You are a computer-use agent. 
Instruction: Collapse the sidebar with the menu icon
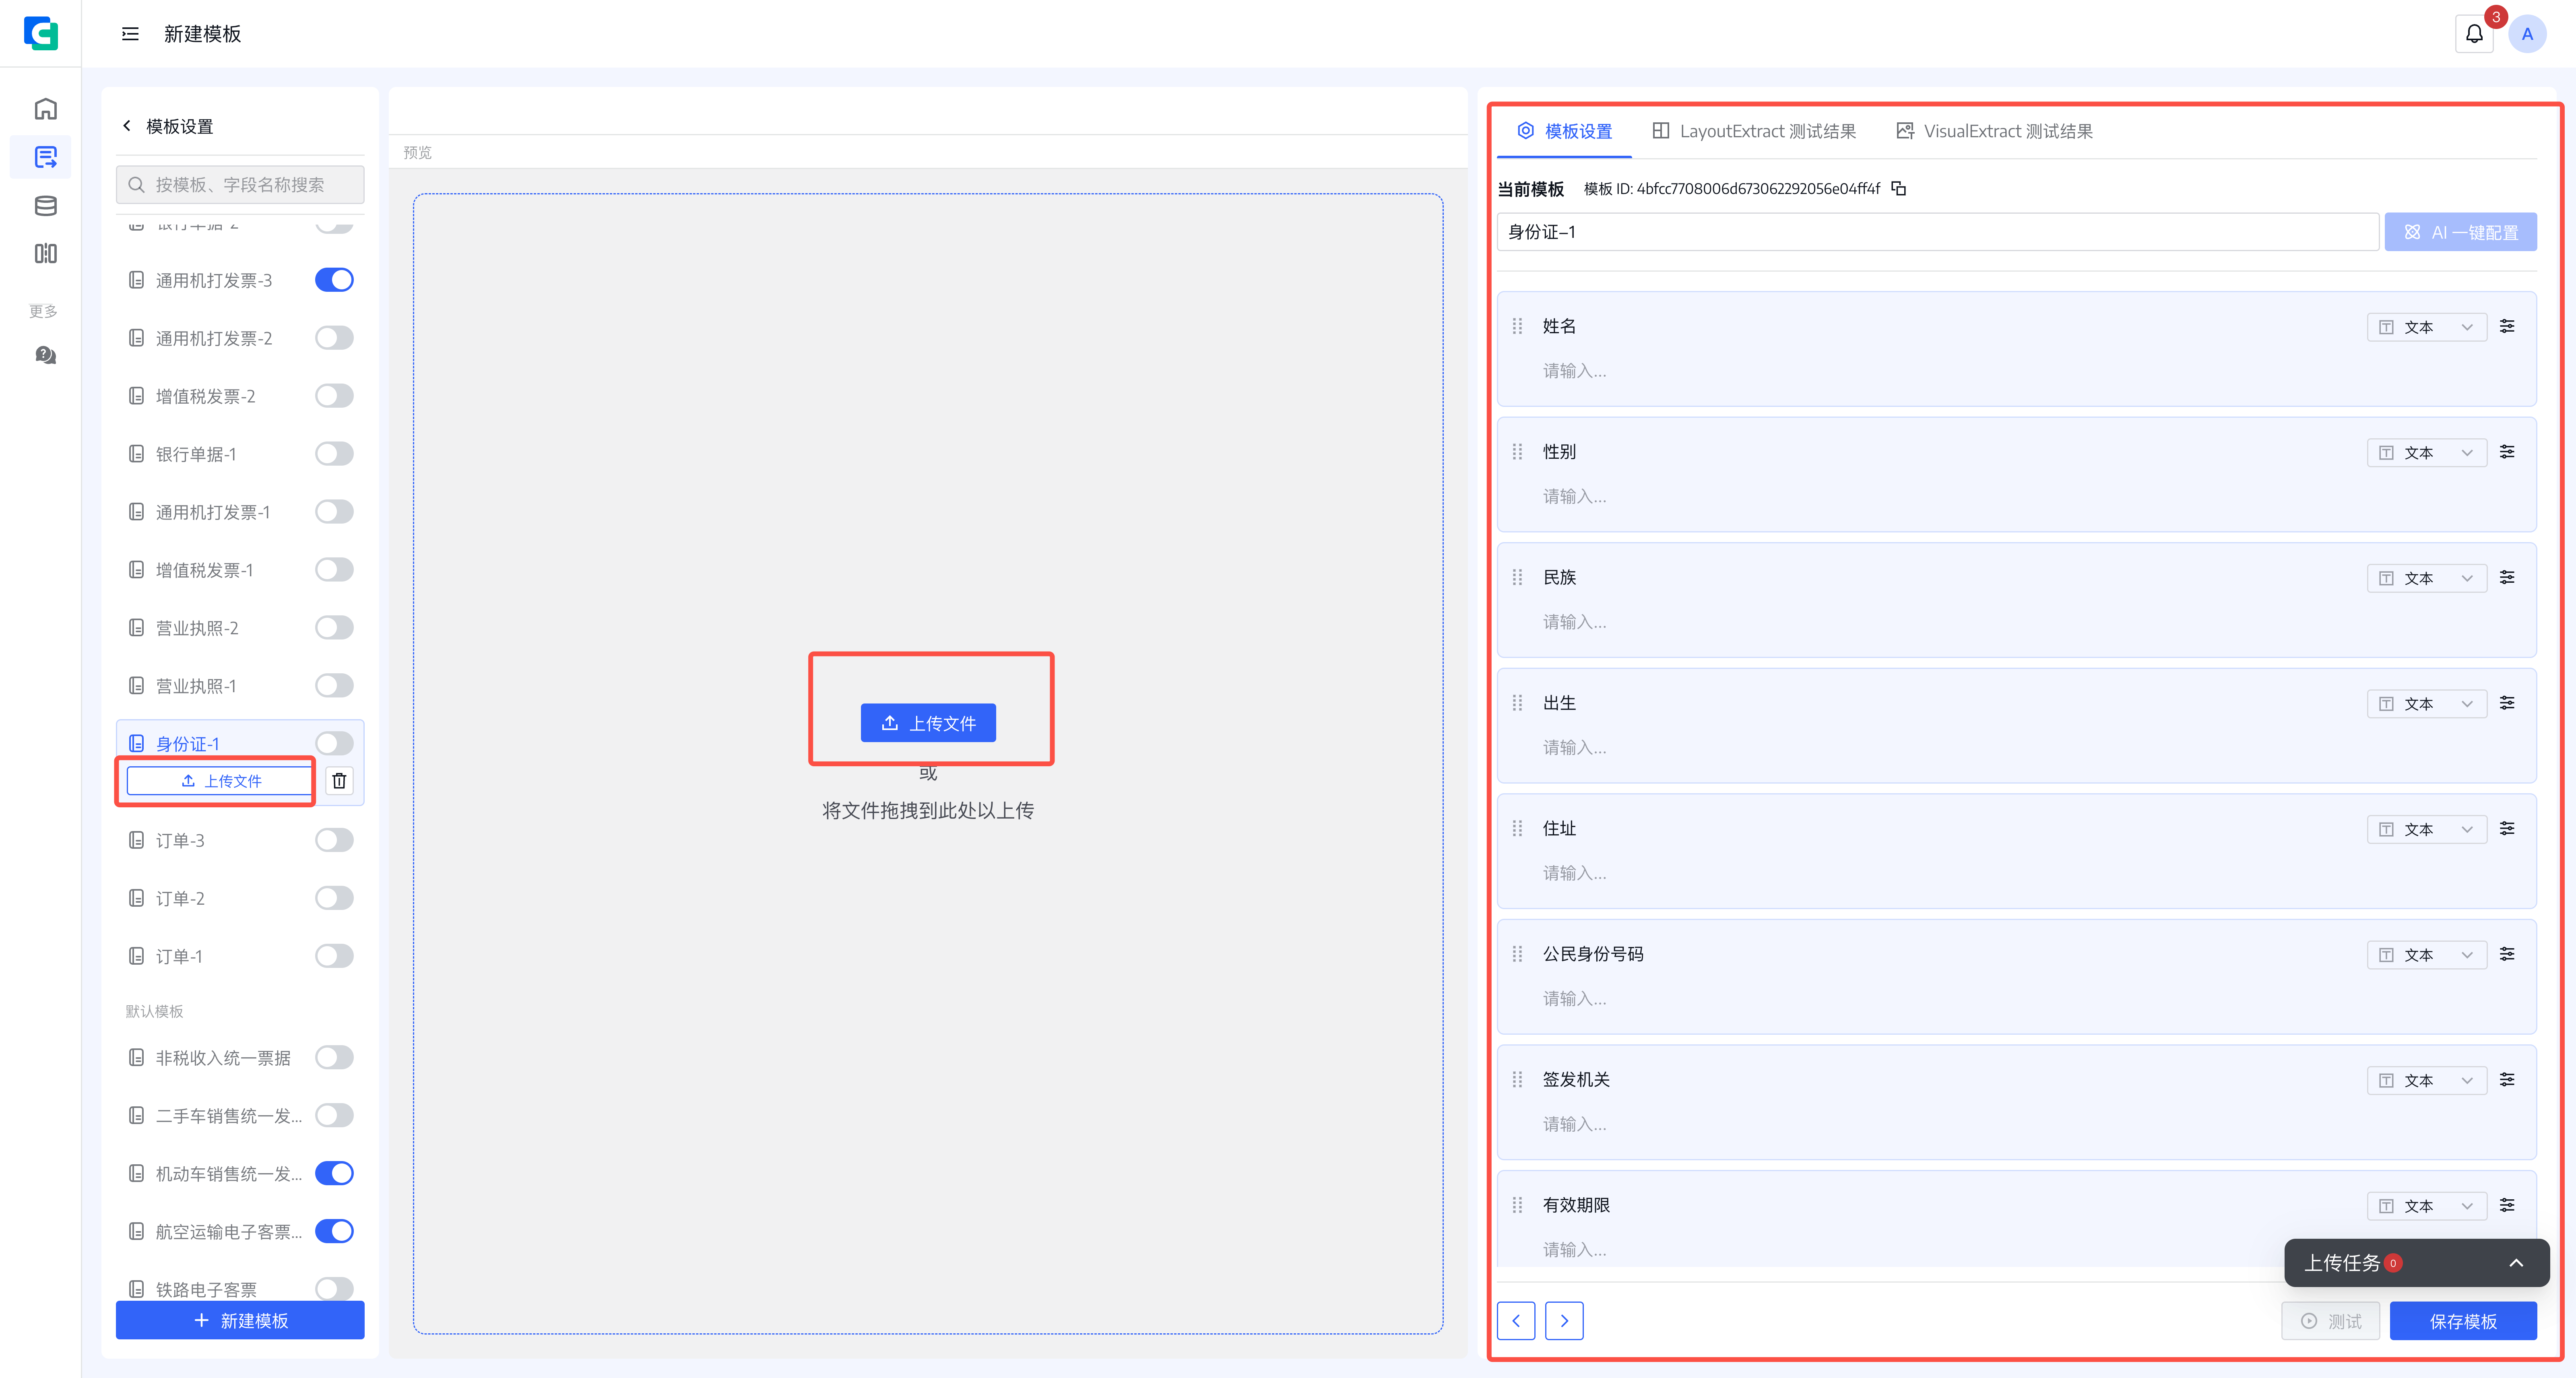coord(130,34)
